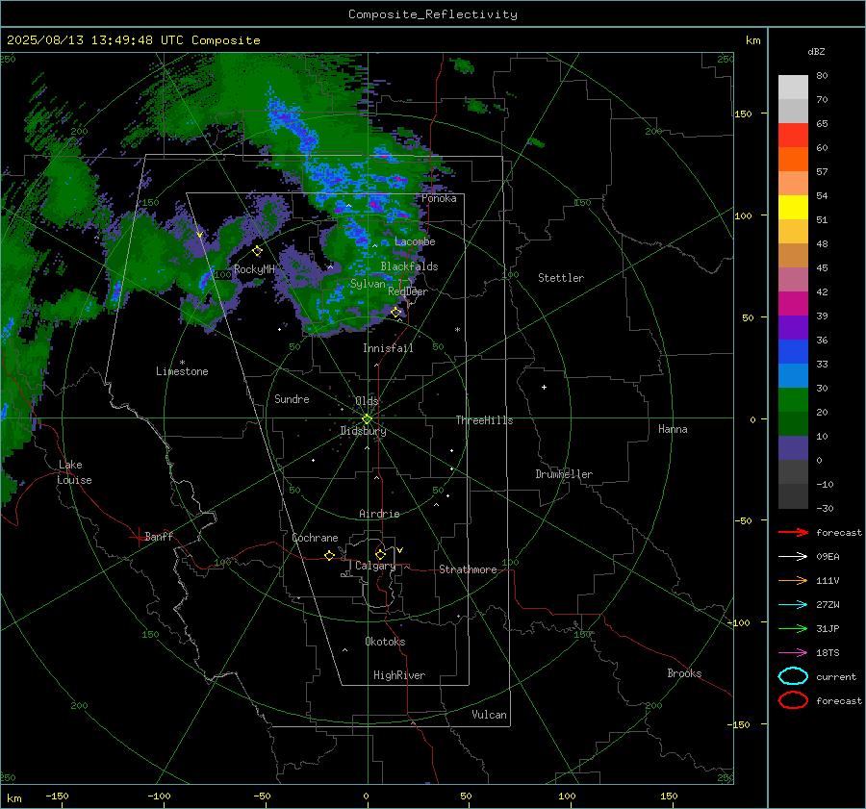Select the orange 60 dBZ swatch

click(x=793, y=159)
